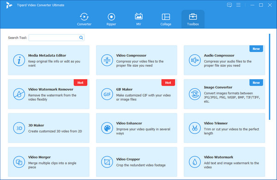Click "Crop the redundant video footage" description

click(x=141, y=165)
